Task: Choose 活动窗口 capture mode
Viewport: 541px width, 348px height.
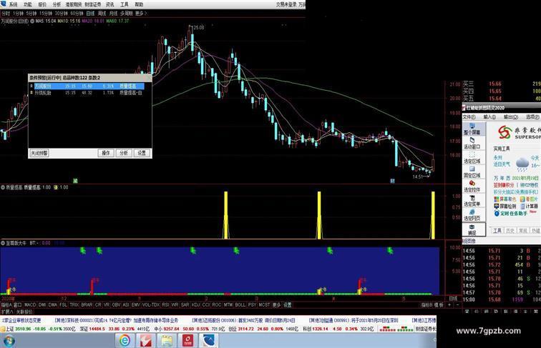Action: coord(472,143)
